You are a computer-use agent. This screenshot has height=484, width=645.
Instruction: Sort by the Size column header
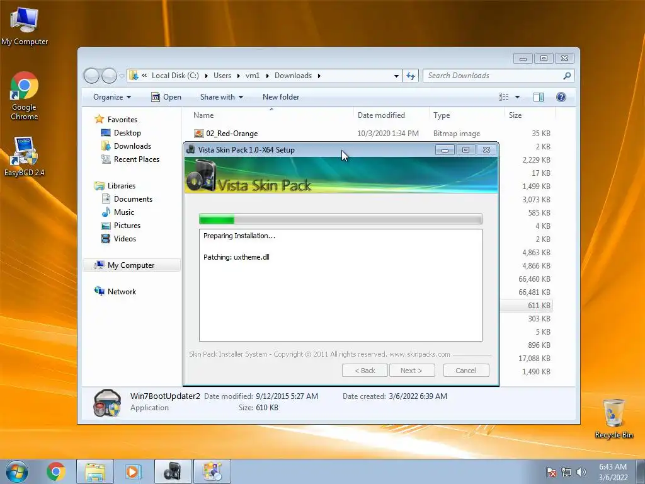(529, 115)
